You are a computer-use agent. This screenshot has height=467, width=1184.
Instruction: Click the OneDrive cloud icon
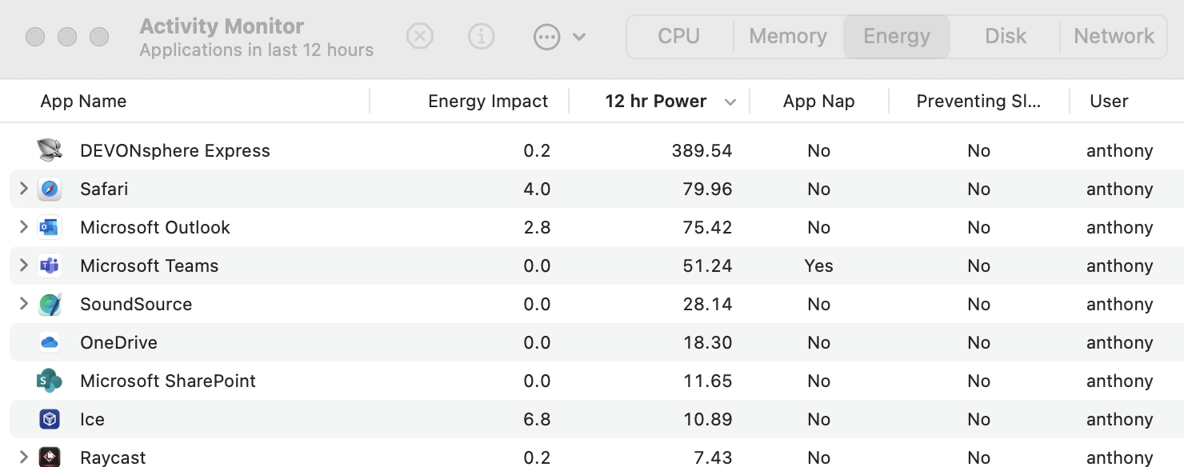coord(50,342)
